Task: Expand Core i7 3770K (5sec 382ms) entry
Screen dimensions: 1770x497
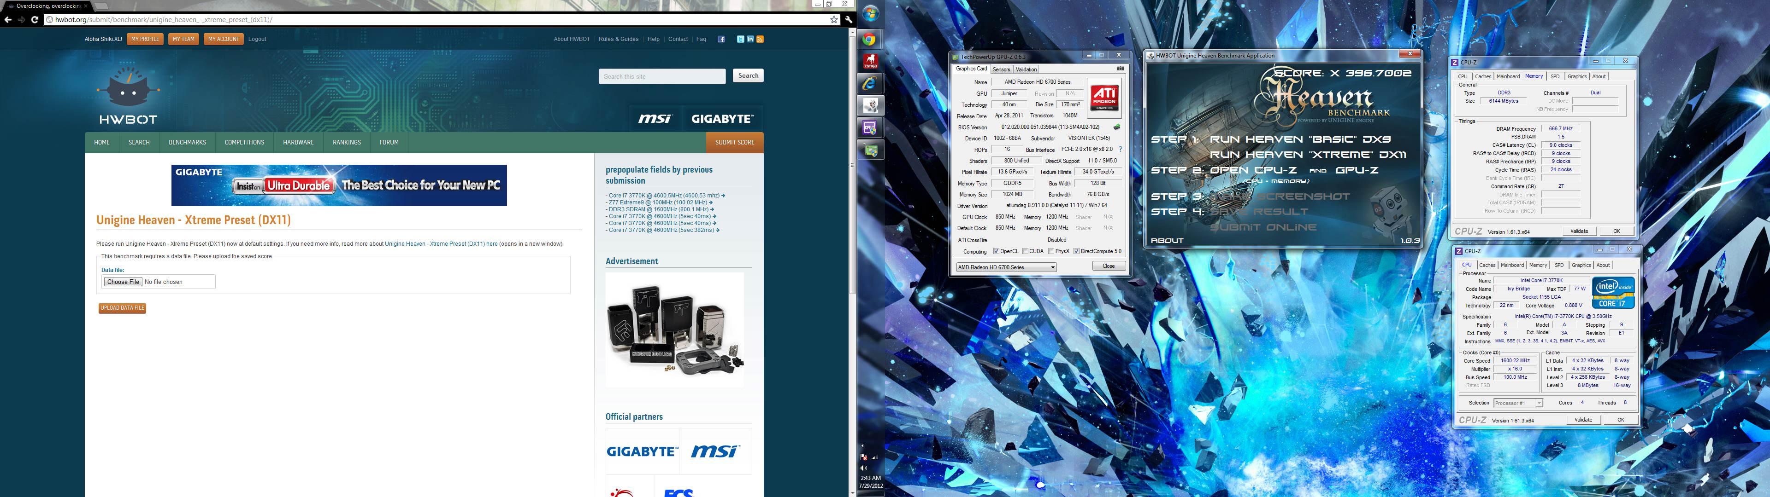Action: pos(662,230)
